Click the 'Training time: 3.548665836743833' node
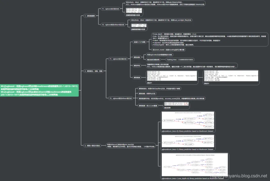270x181 pixels. pos(180,60)
